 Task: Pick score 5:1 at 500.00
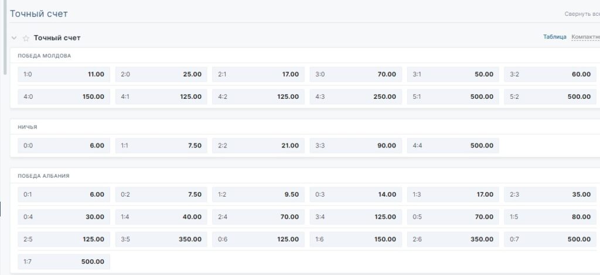tap(453, 97)
